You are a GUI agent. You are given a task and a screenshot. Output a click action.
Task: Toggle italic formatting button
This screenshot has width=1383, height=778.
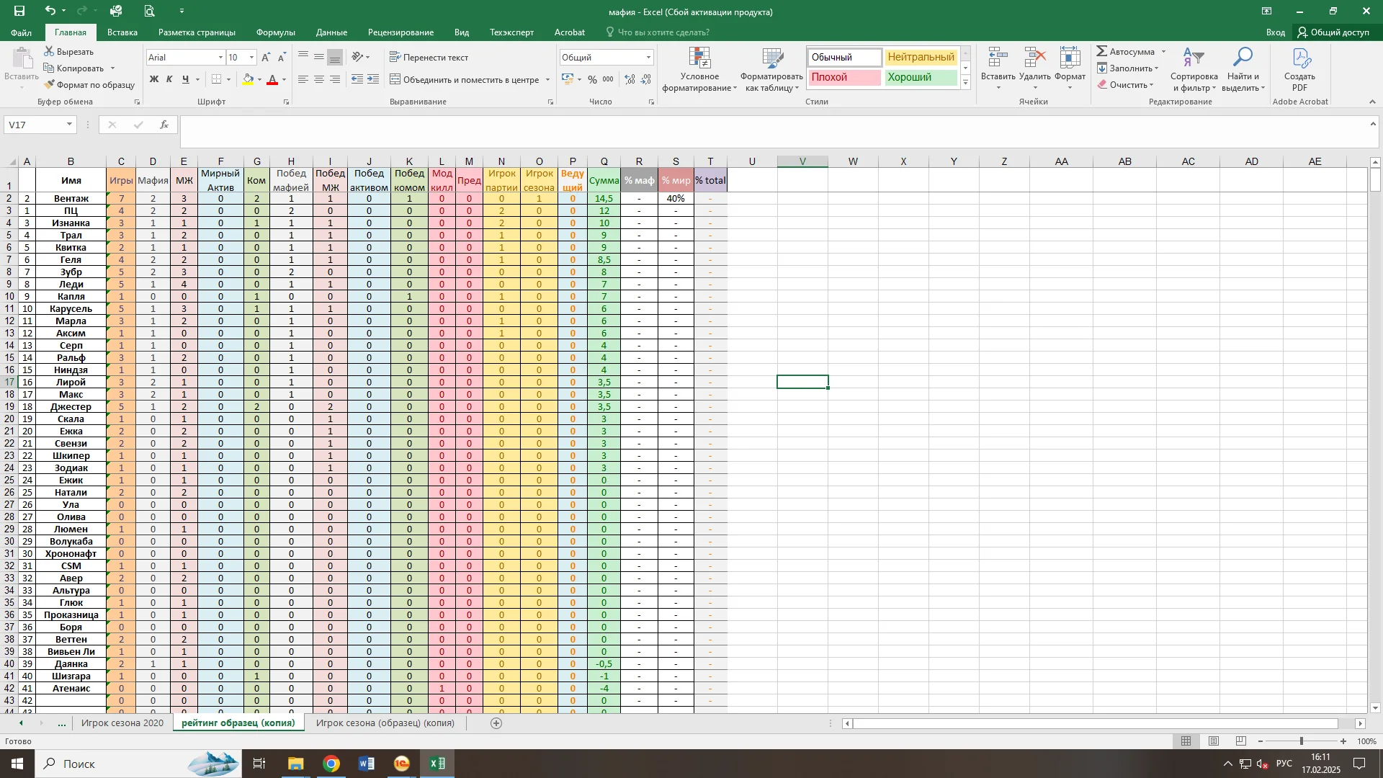click(x=169, y=80)
